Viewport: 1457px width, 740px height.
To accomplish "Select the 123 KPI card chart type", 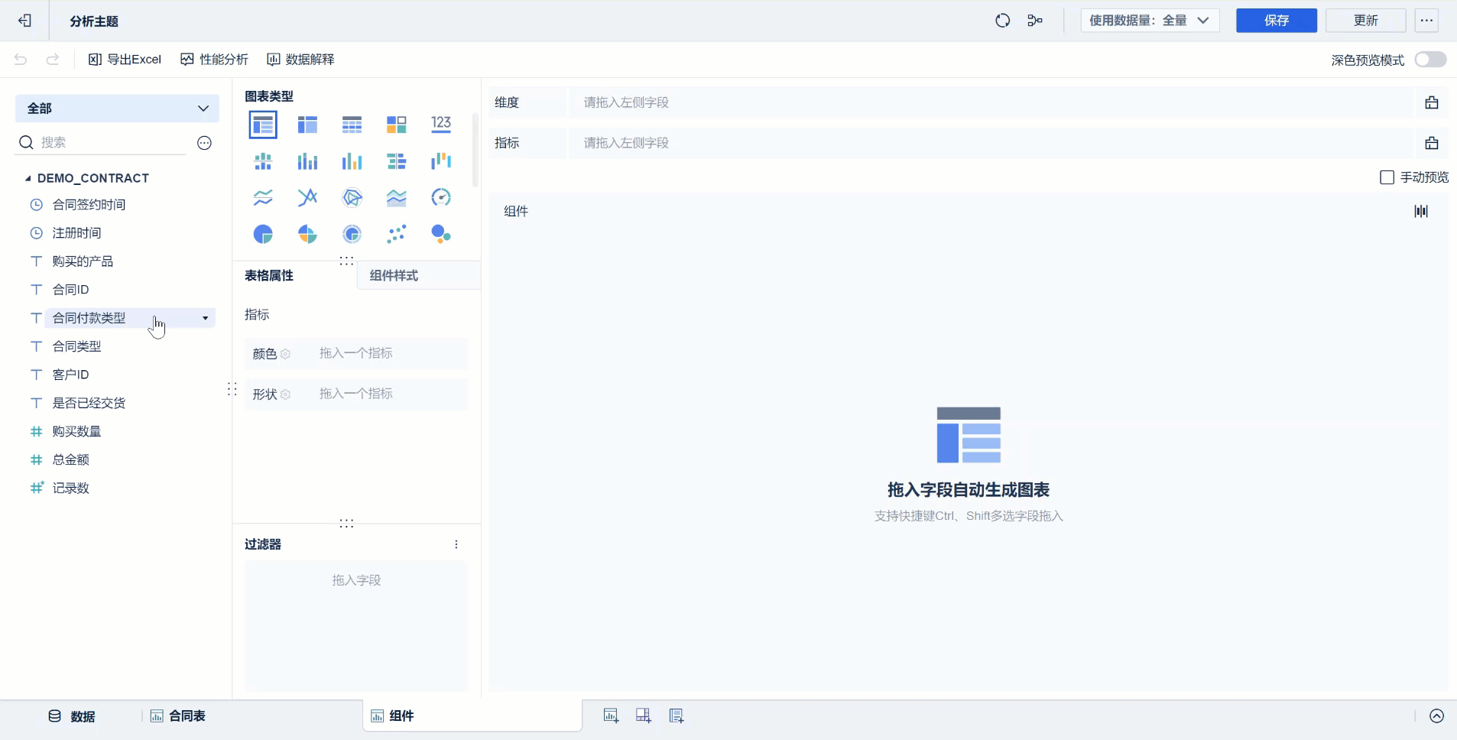I will coord(441,125).
